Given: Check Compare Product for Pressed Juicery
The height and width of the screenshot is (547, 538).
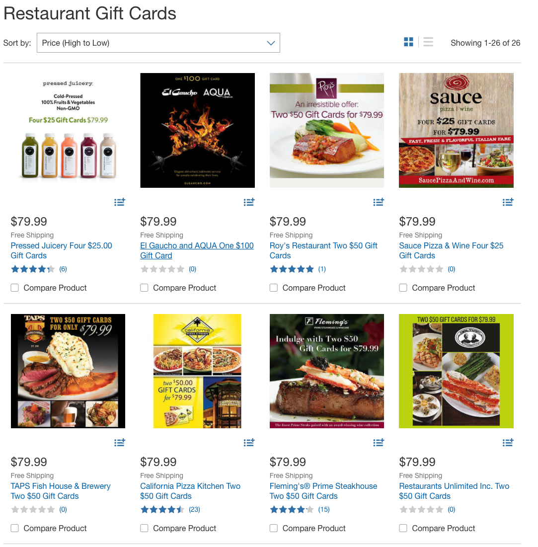Looking at the screenshot, I should (x=14, y=288).
